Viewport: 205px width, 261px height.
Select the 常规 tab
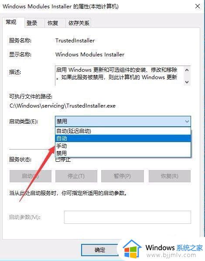(x=11, y=22)
